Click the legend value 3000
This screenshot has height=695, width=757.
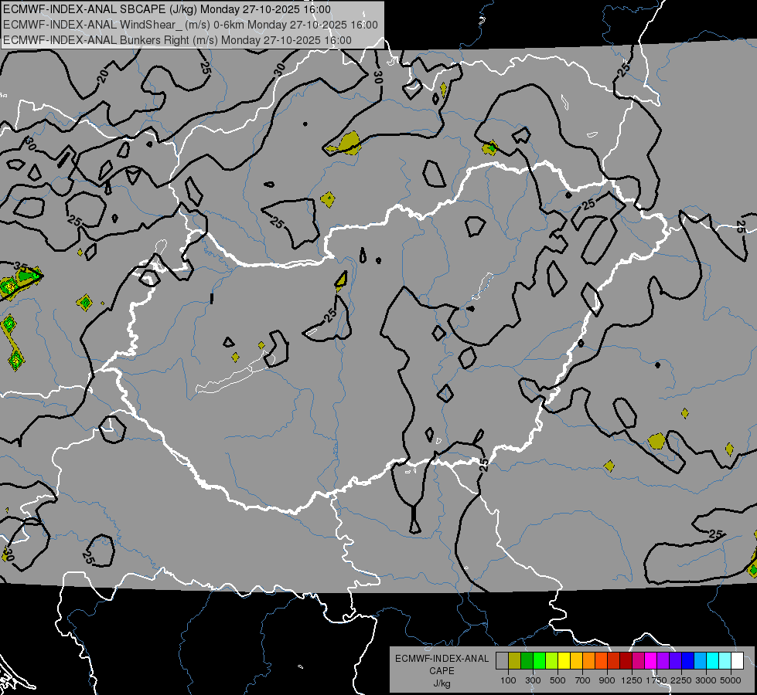point(706,680)
